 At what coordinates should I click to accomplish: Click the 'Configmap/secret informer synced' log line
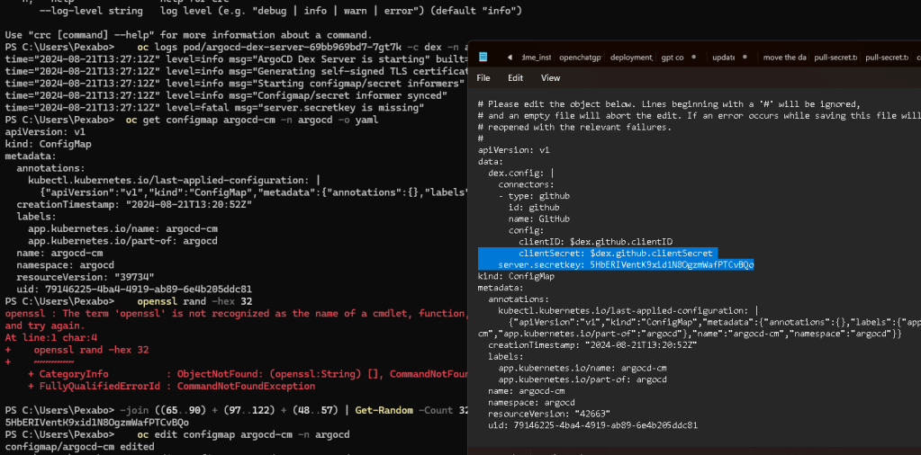pos(226,95)
